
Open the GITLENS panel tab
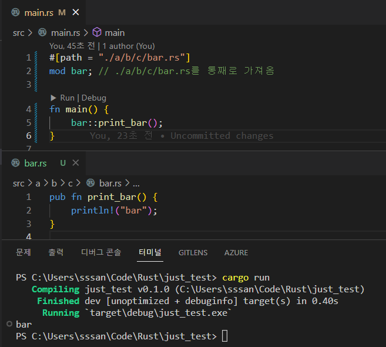(193, 252)
